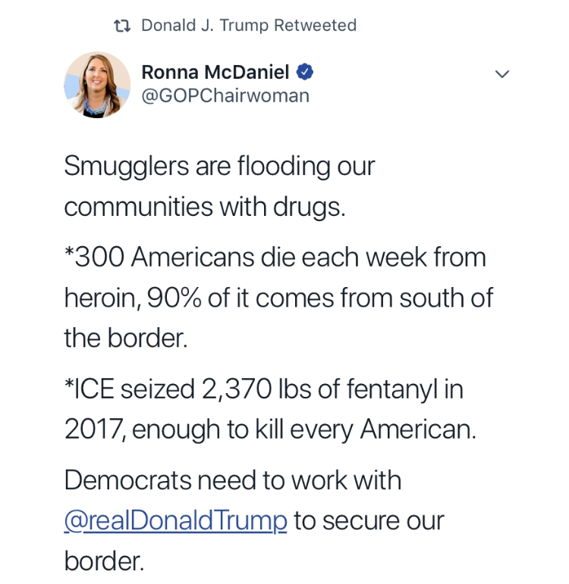Click the final word "border."

point(104,561)
